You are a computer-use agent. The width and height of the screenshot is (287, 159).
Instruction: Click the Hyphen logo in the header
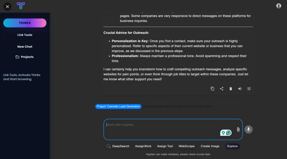(20, 6)
